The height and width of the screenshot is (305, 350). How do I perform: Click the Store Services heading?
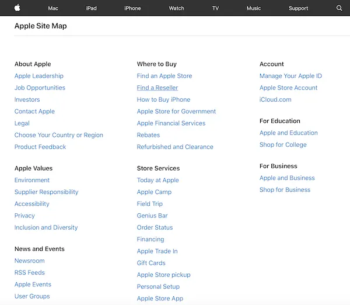(x=158, y=168)
